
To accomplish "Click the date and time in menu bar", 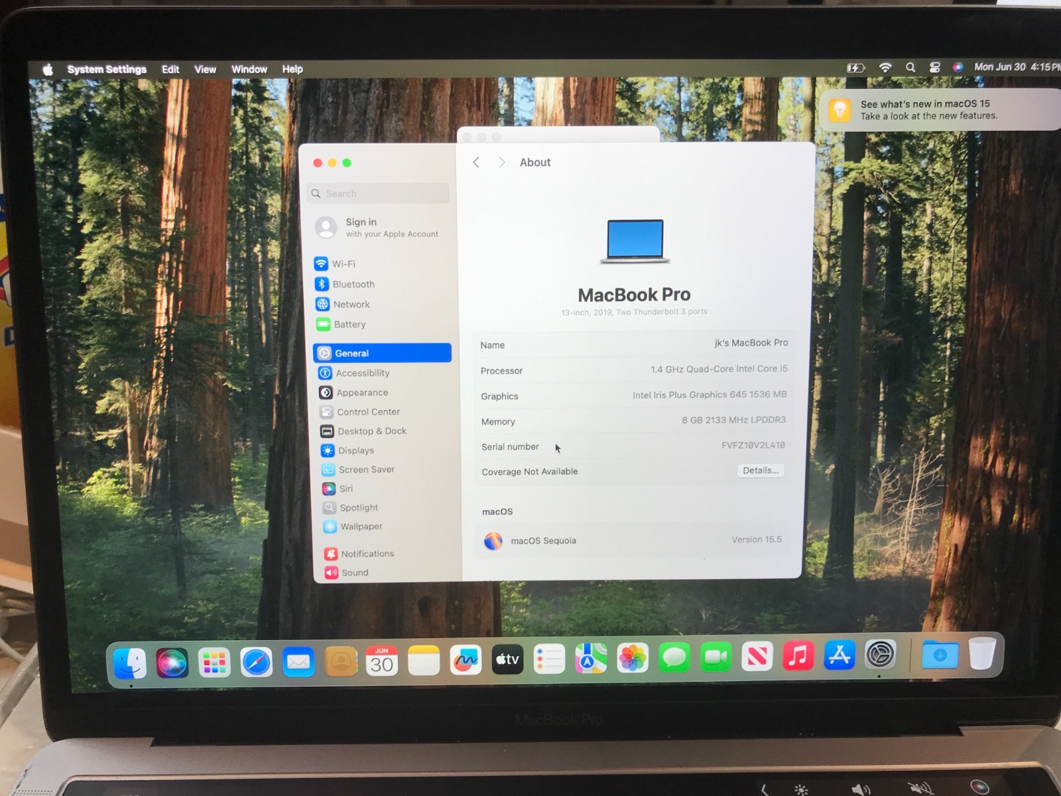I will tap(1017, 67).
